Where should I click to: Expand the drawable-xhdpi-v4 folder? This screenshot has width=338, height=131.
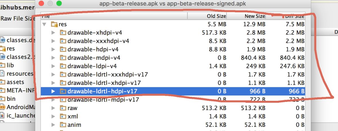coord(53,33)
